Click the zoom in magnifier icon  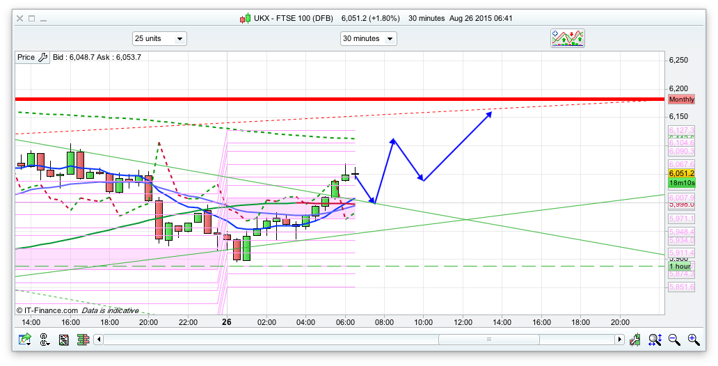693,340
